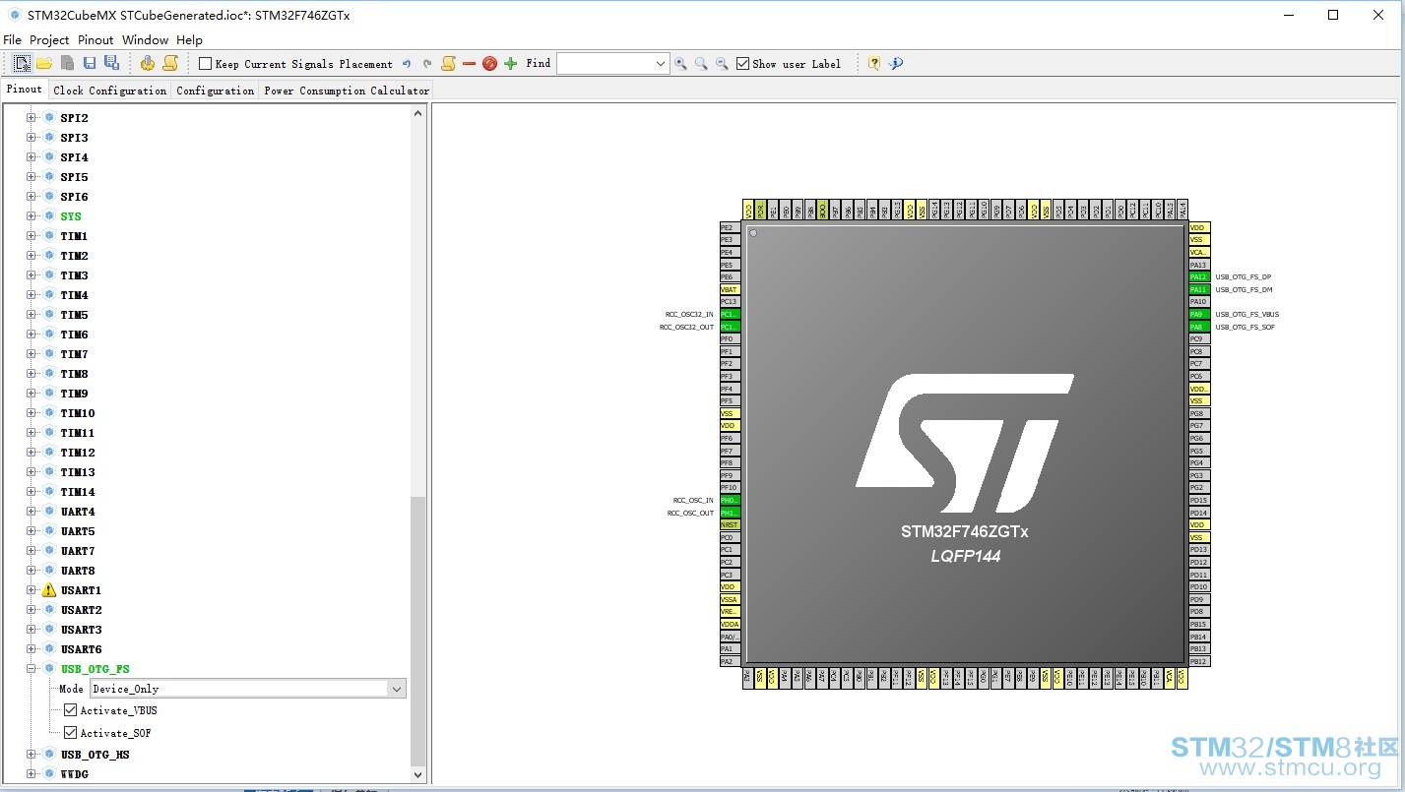Click the red minus Collapse All icon
This screenshot has height=792, width=1405.
469,64
